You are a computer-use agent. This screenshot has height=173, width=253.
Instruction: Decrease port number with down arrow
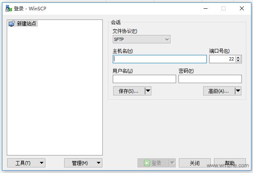[x=238, y=61]
